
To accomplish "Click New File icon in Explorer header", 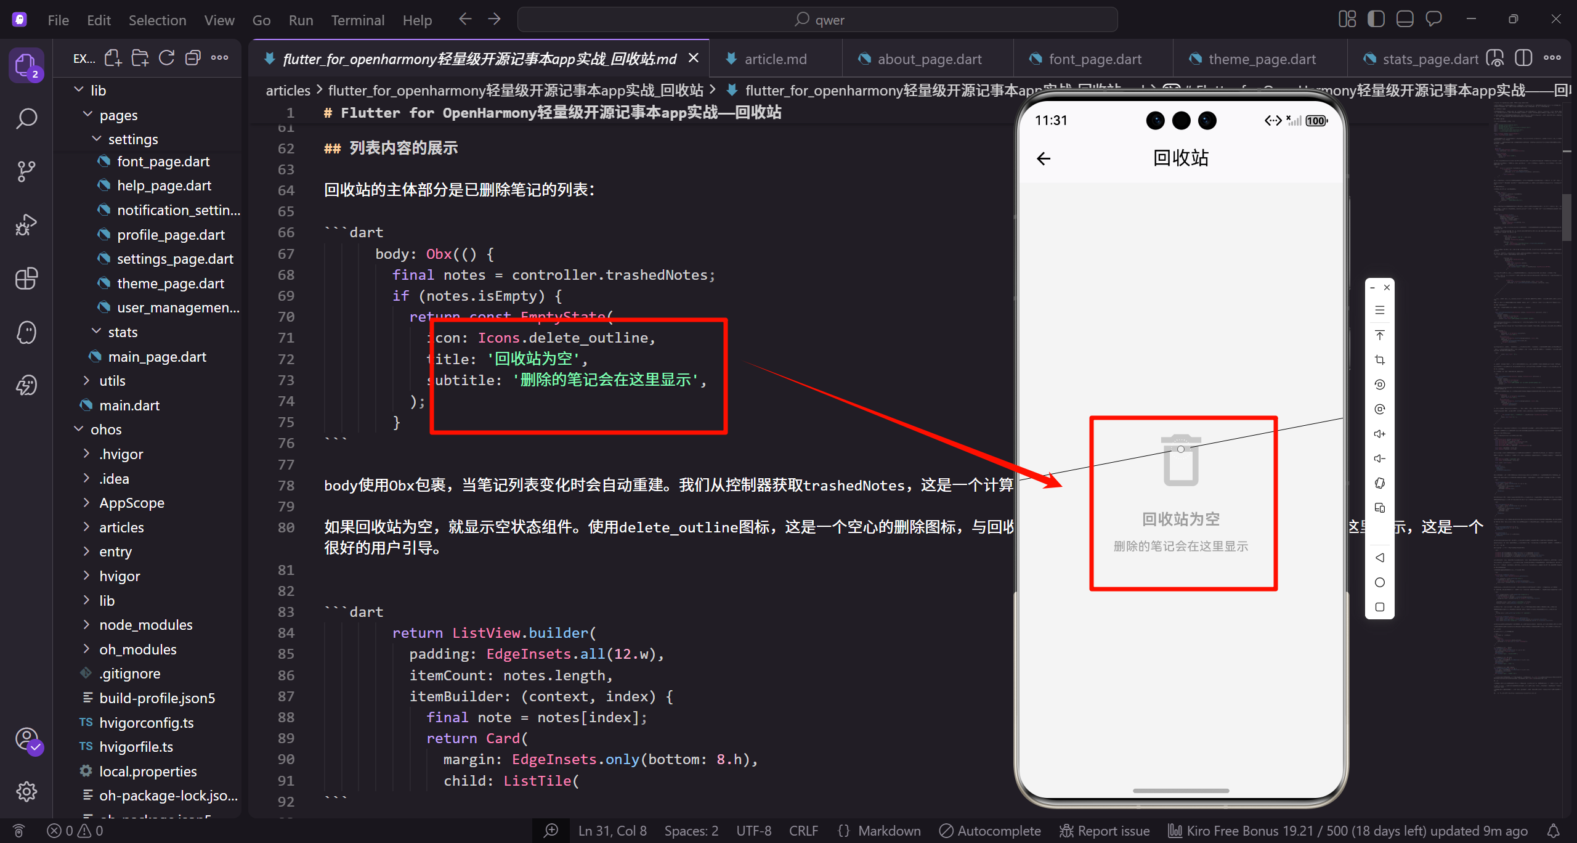I will (113, 58).
